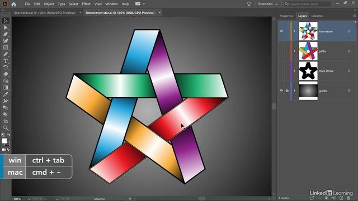Select the Curvature tool
Image resolution: width=358 pixels, height=201 pixels.
[6, 41]
